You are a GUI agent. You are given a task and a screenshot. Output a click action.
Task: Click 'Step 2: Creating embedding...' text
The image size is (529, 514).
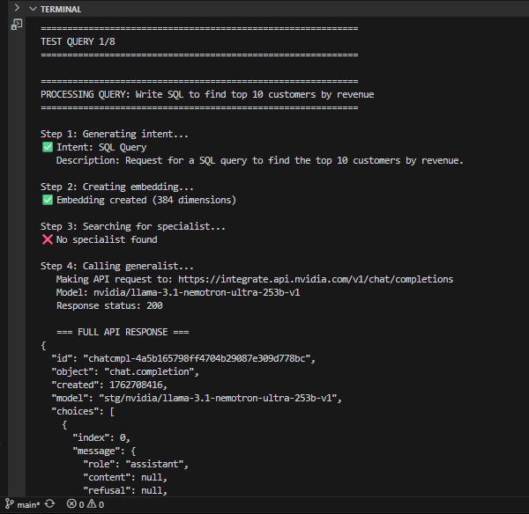117,187
